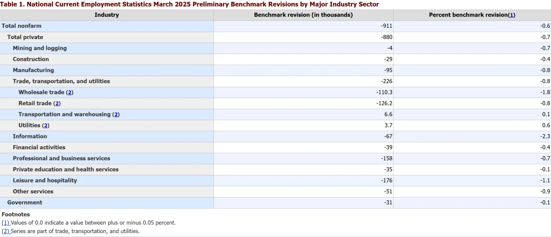Click the 'Trade, transportation, and utilities' row label
551x237 pixels.
61,81
